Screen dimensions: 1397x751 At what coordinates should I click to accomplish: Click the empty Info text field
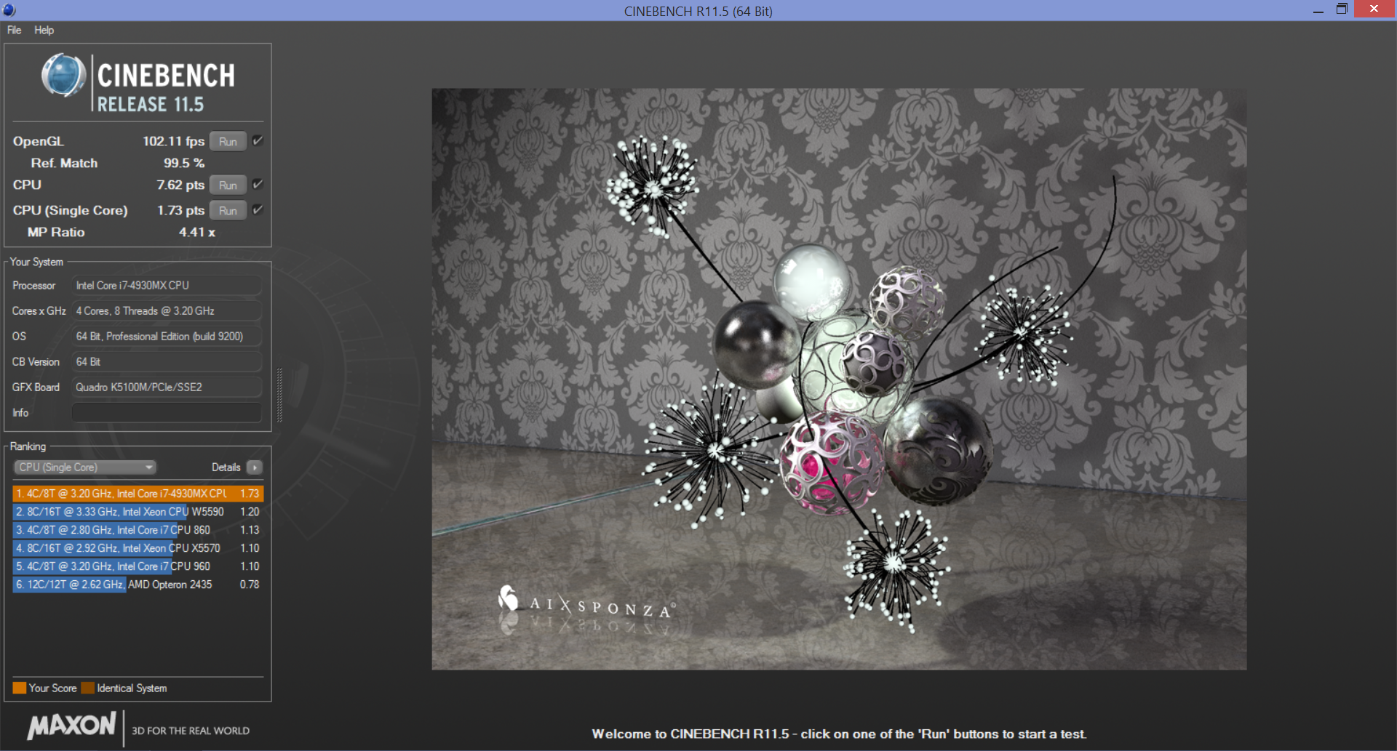(x=166, y=413)
